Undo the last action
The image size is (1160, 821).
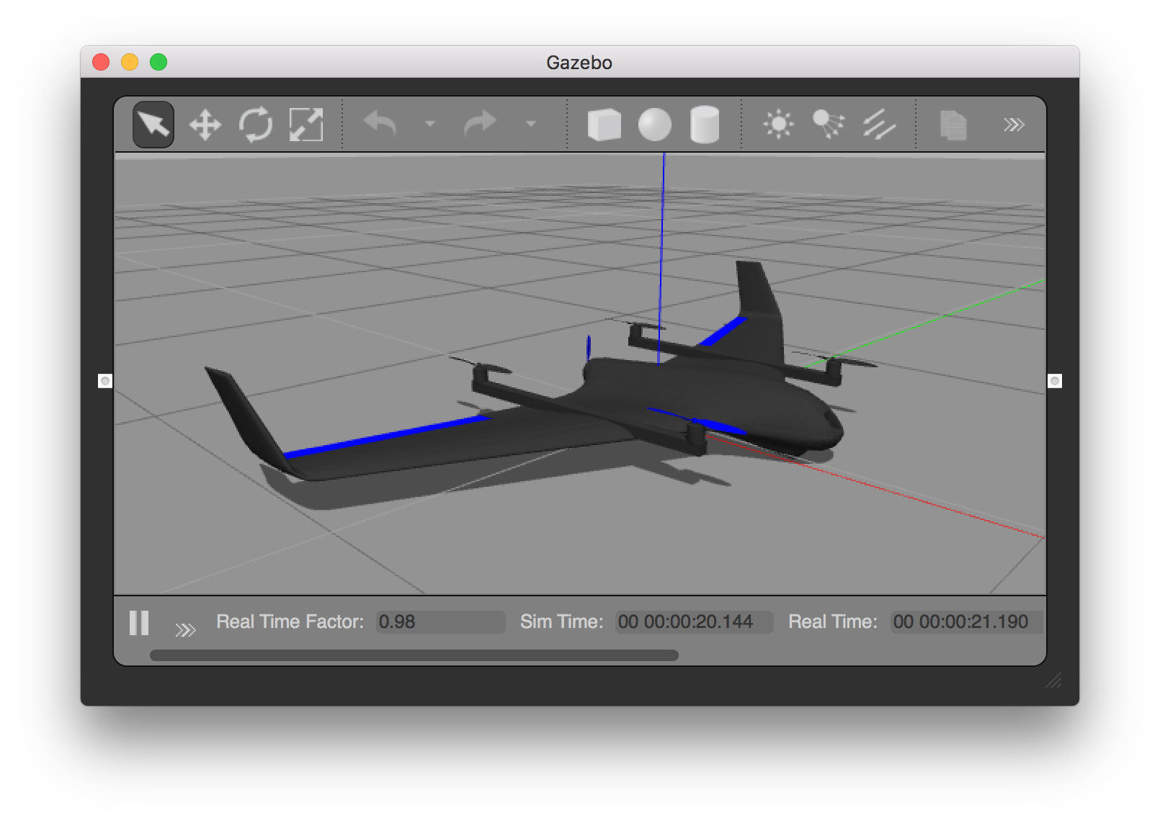tap(380, 124)
